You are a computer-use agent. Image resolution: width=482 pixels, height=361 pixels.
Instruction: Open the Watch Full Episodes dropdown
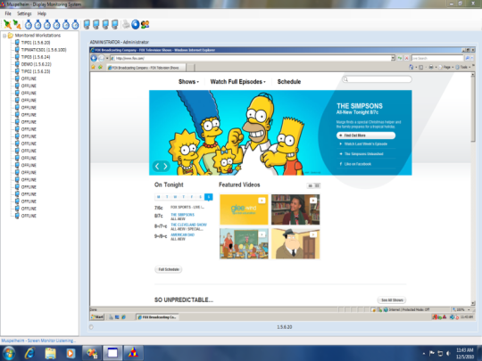click(x=238, y=82)
